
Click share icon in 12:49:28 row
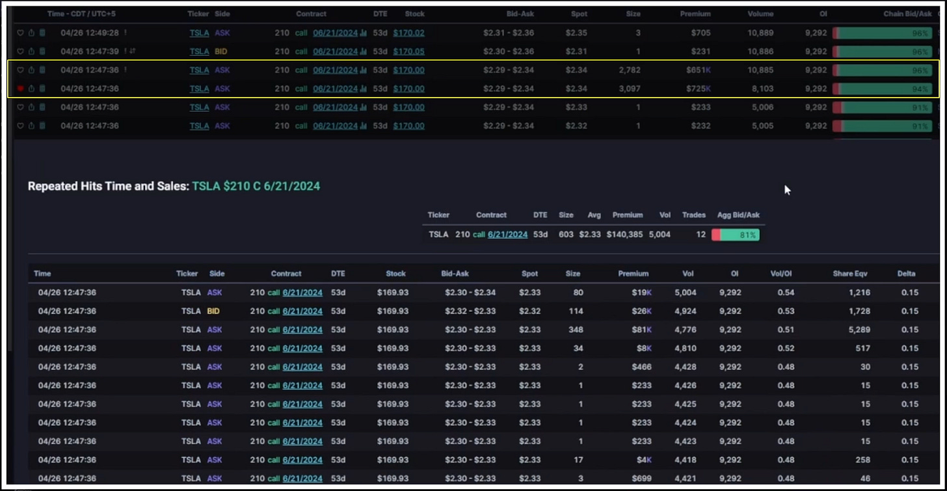(31, 33)
